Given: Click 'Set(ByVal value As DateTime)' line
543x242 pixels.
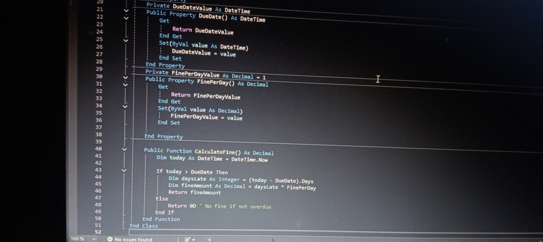Looking at the screenshot, I should (203, 45).
